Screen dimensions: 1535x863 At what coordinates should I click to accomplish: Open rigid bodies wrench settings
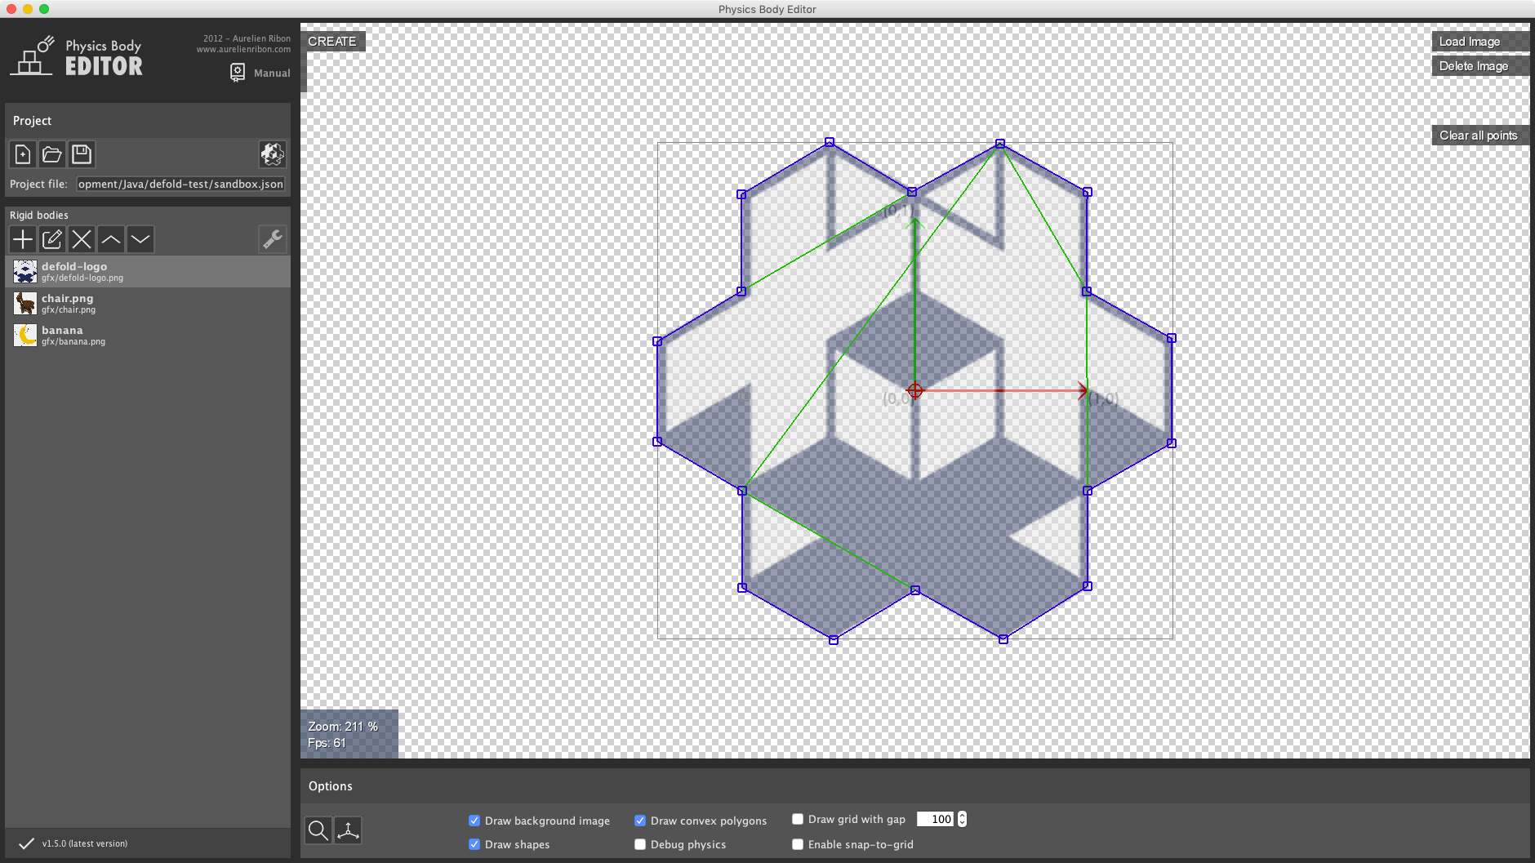[x=273, y=239]
